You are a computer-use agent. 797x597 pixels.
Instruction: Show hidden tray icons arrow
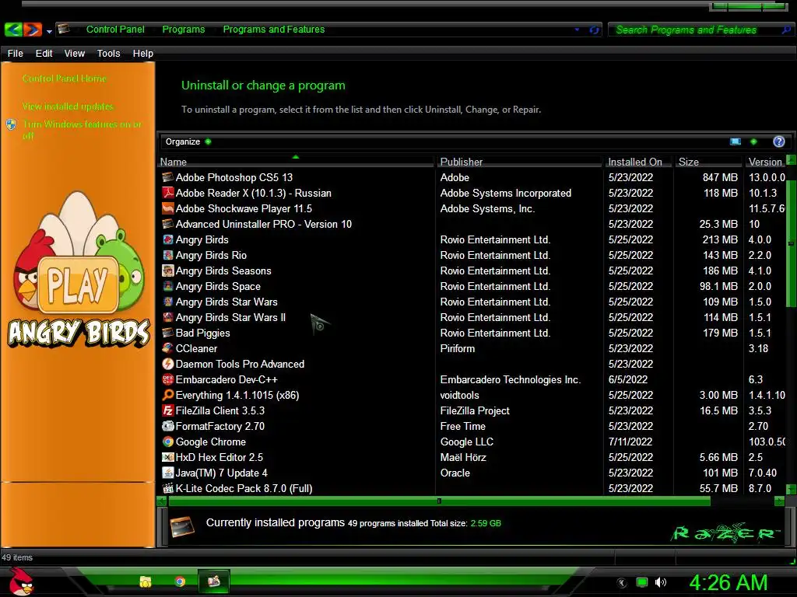tap(622, 583)
